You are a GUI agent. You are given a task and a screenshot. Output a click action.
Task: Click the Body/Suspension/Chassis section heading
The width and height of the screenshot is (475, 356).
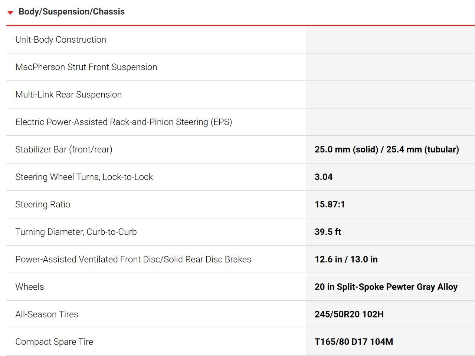(72, 11)
